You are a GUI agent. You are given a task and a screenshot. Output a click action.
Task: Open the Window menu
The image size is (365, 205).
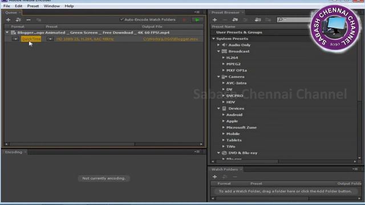click(x=52, y=6)
